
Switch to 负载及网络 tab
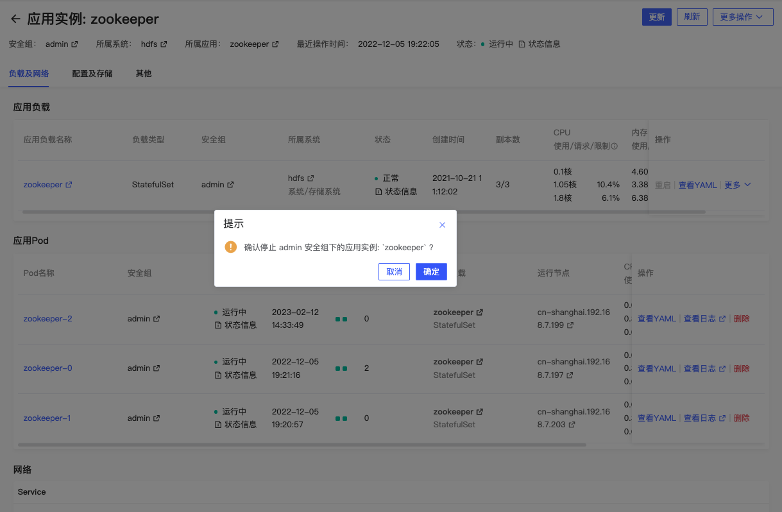point(29,74)
